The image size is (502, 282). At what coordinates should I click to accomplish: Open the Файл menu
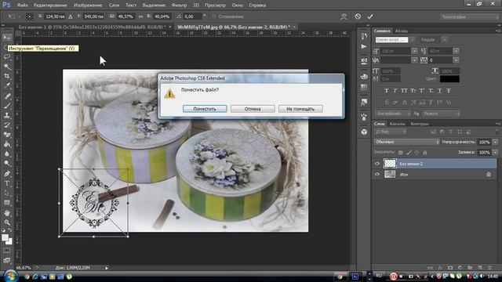pyautogui.click(x=22, y=5)
